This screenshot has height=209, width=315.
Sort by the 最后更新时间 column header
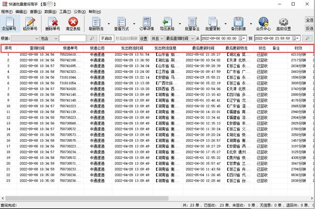203,48
